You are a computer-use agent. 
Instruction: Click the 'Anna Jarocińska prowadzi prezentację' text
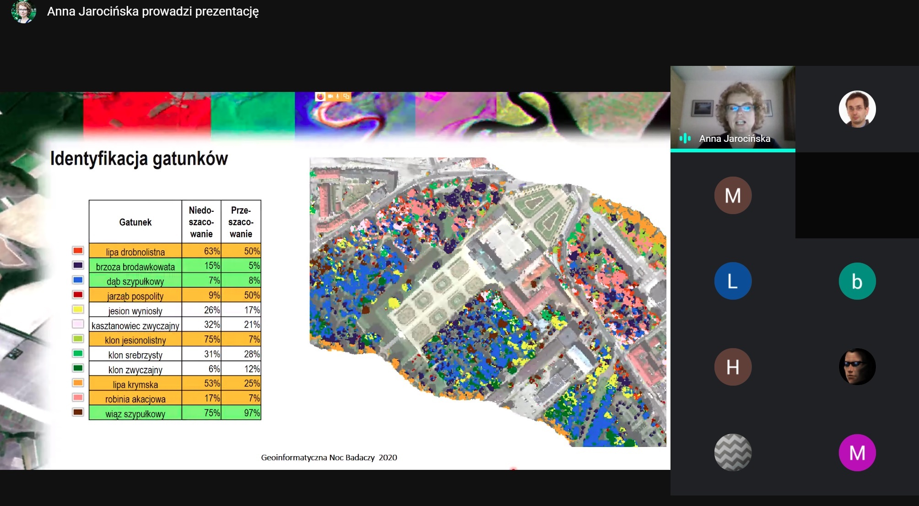pos(153,11)
